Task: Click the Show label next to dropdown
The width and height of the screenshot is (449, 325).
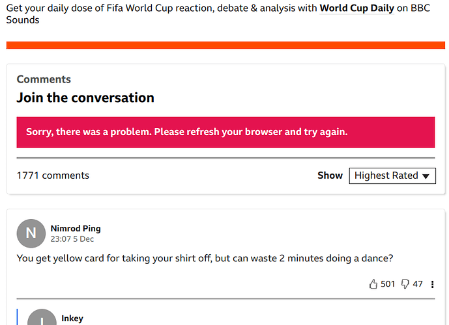Action: tap(330, 175)
